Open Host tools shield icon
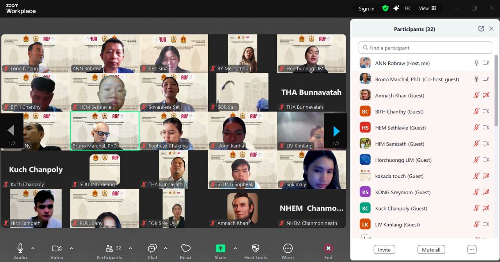Viewport: 500px width, 262px height. click(x=255, y=248)
